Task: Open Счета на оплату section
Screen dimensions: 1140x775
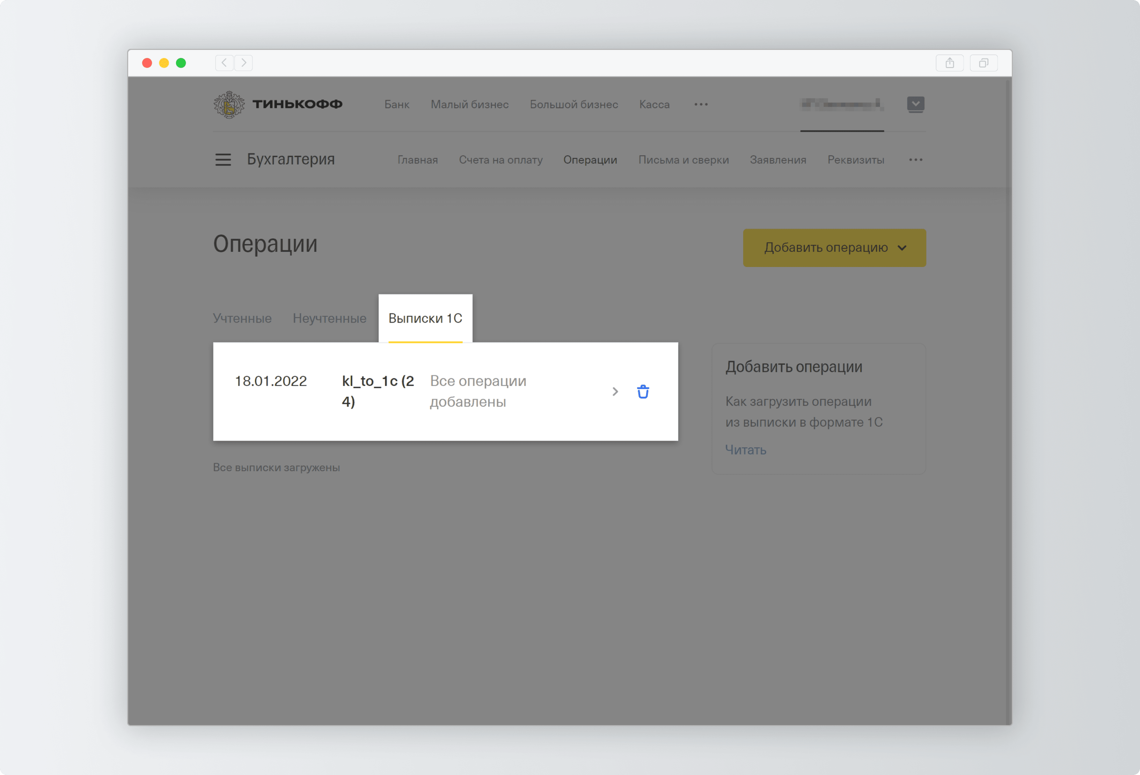Action: (500, 160)
